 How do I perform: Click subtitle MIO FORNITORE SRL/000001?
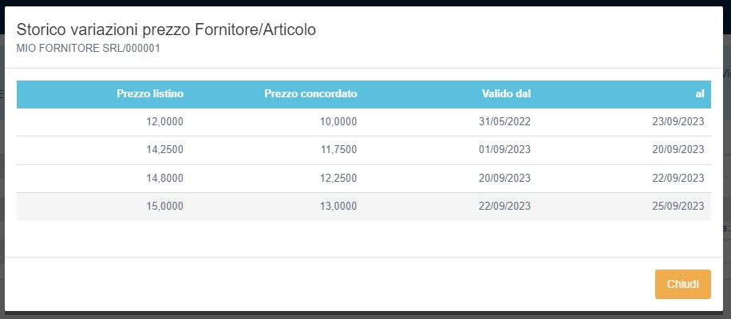coord(89,48)
